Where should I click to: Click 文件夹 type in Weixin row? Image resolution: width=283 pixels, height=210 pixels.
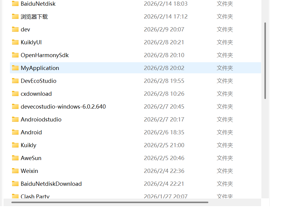click(225, 171)
